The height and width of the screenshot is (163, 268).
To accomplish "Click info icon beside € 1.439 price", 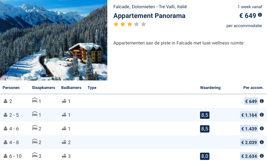I will 262,129.
